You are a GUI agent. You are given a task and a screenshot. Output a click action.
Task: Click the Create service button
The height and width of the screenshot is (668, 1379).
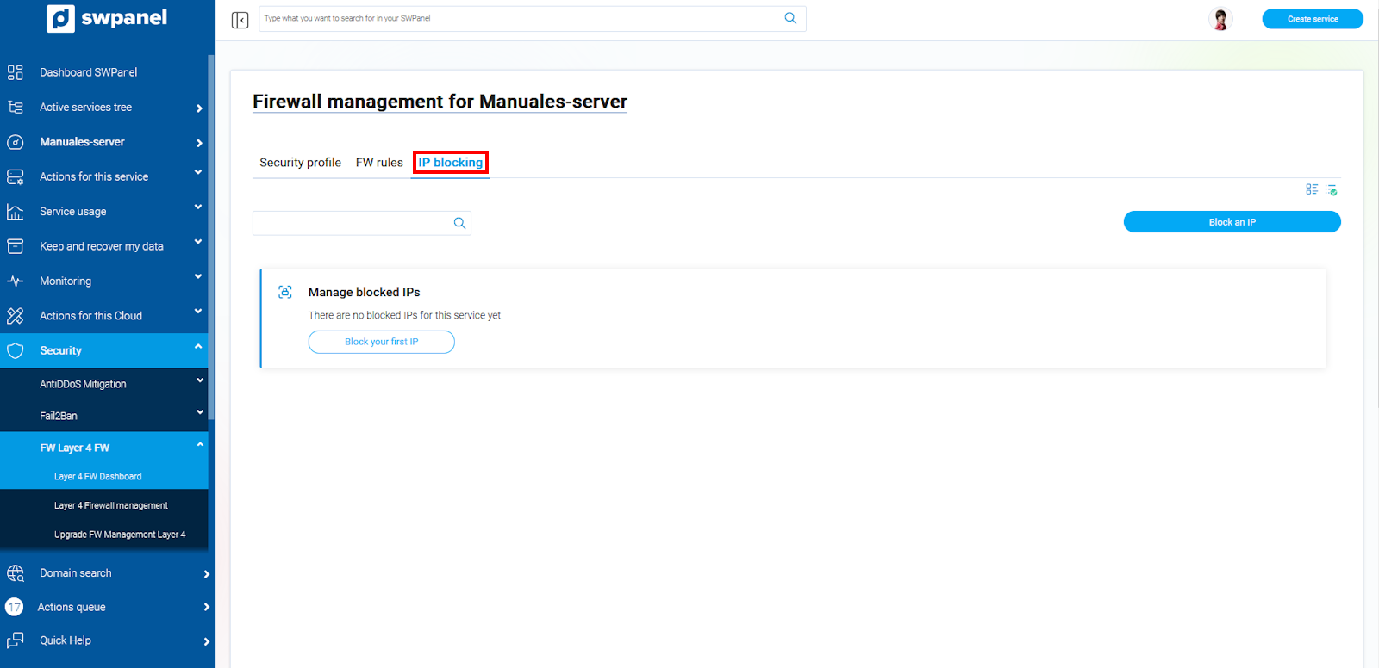[x=1312, y=19]
